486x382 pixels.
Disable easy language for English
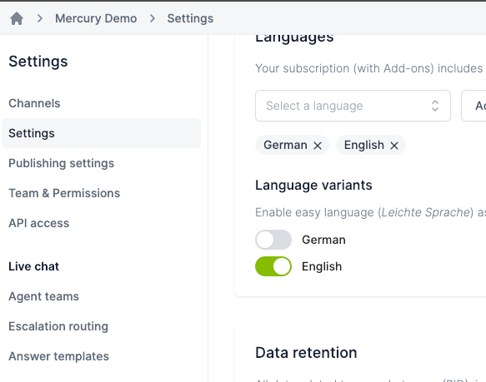273,266
